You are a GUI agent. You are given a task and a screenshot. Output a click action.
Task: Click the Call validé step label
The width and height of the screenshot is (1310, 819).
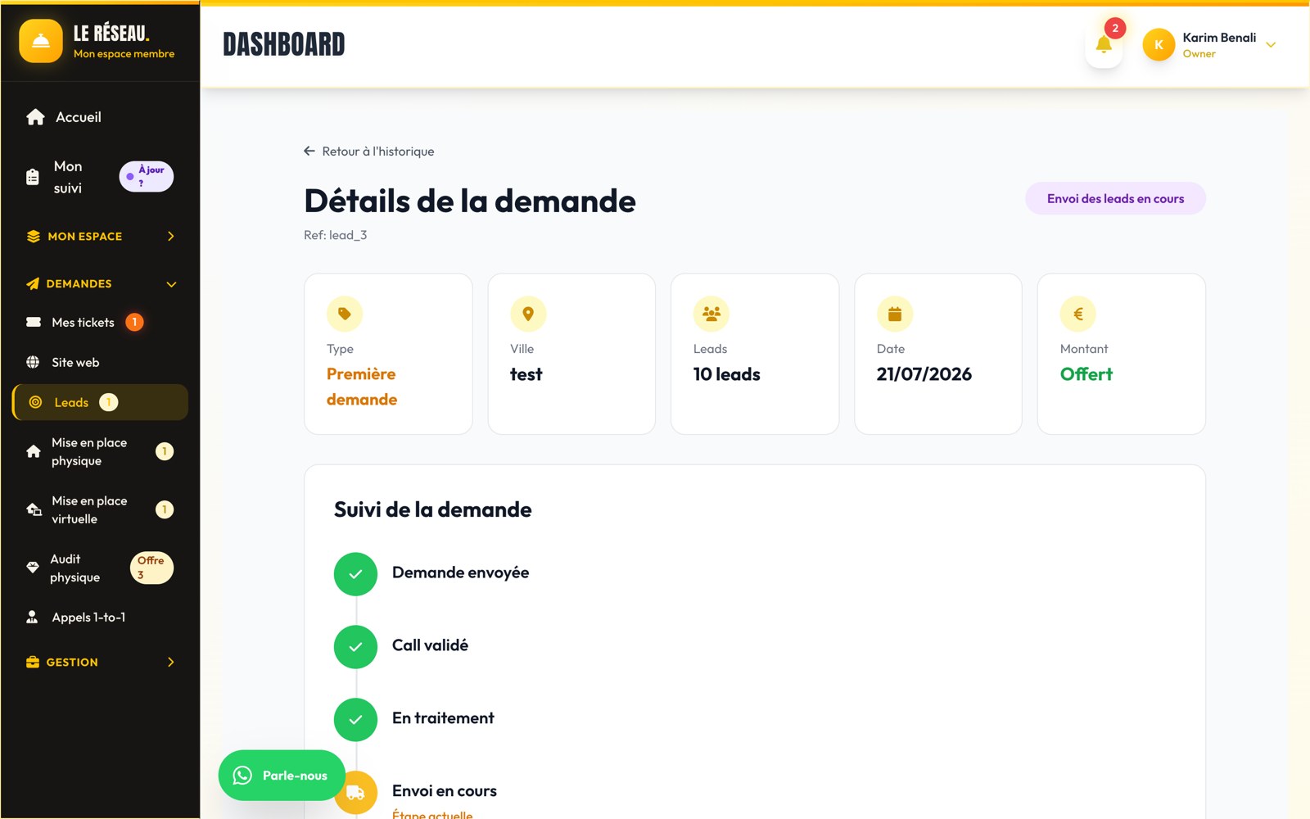pyautogui.click(x=431, y=645)
